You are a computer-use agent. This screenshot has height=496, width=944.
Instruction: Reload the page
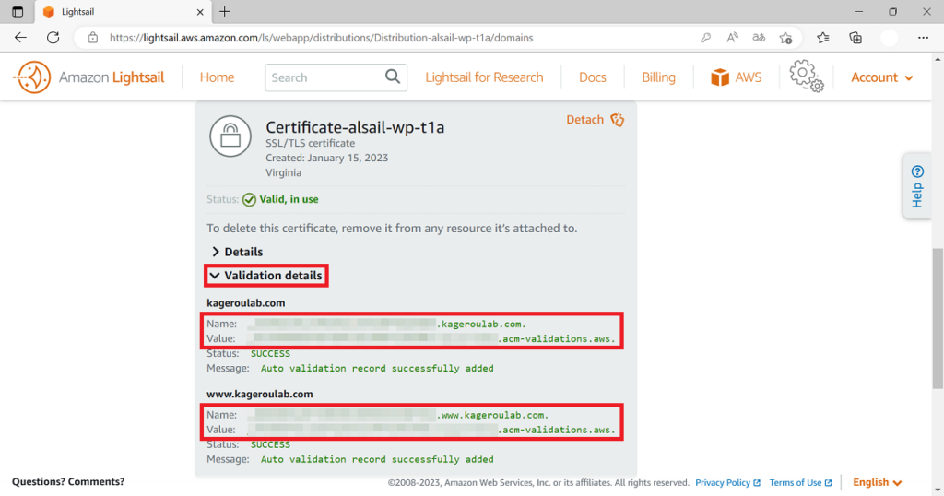(53, 37)
